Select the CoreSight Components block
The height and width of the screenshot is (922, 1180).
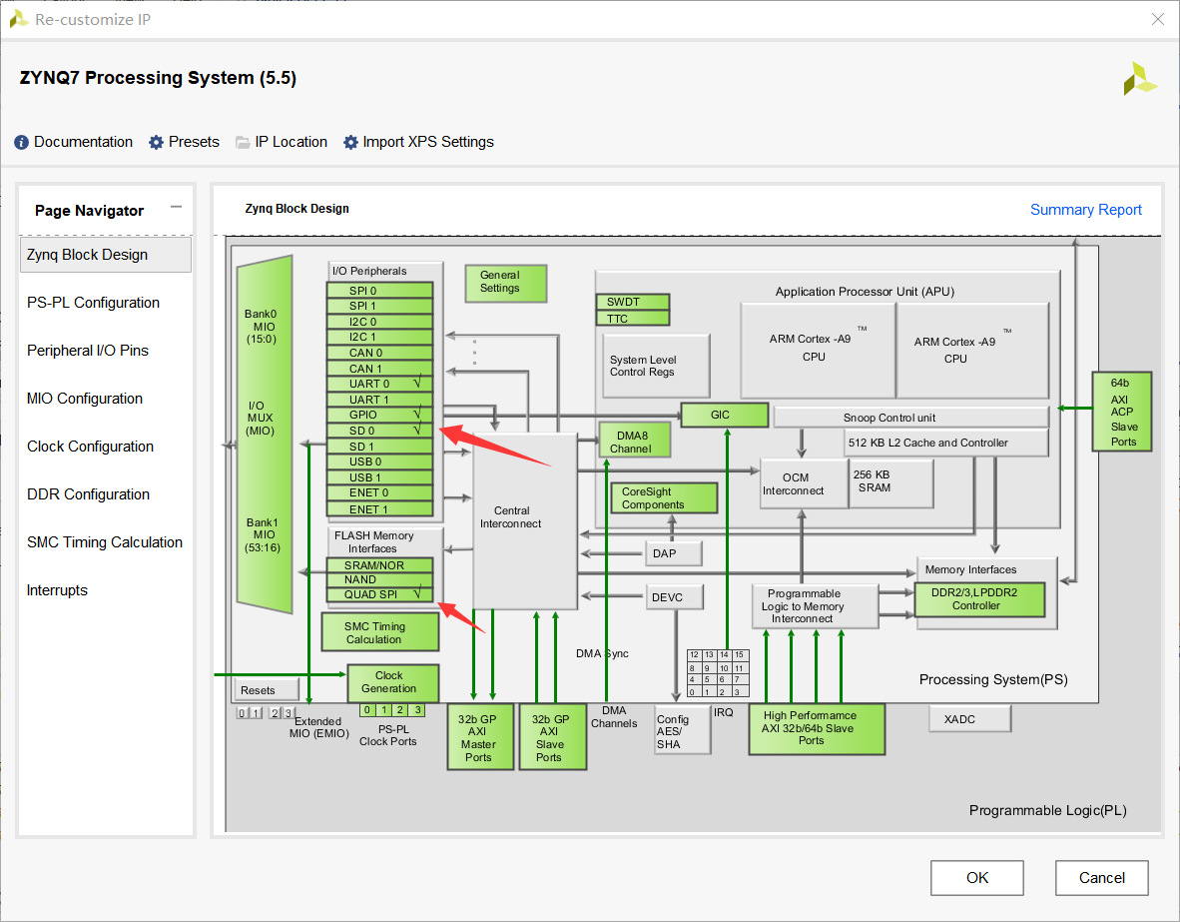[x=663, y=497]
